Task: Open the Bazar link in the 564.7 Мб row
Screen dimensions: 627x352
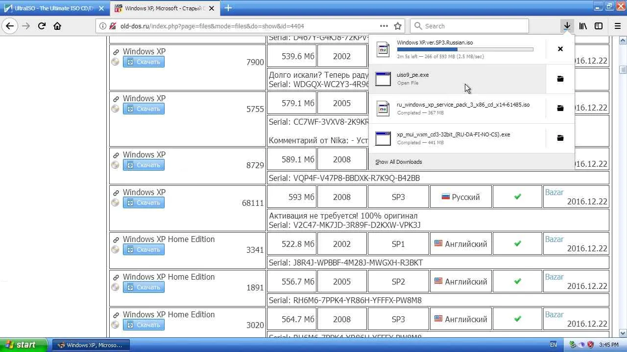Action: coord(555,314)
